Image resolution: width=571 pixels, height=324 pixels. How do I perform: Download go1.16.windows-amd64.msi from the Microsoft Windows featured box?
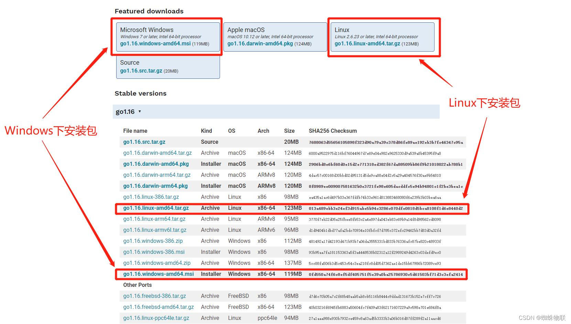pyautogui.click(x=155, y=44)
